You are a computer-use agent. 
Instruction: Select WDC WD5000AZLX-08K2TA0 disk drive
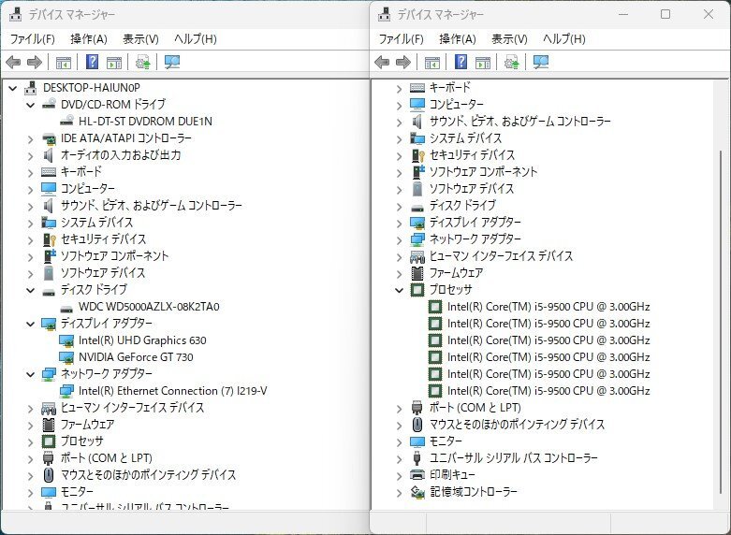(x=149, y=307)
